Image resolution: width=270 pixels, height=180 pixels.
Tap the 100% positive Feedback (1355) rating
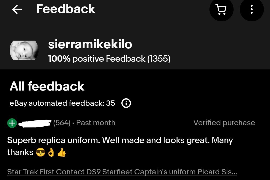click(109, 58)
